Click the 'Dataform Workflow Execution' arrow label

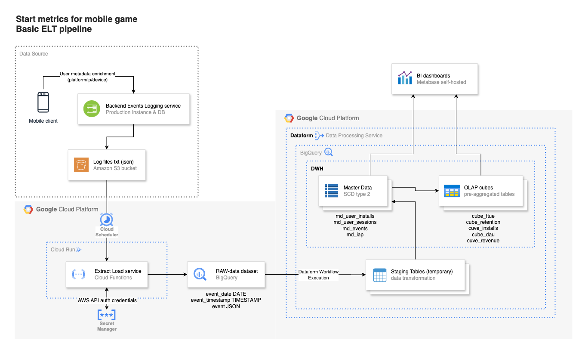(x=318, y=275)
